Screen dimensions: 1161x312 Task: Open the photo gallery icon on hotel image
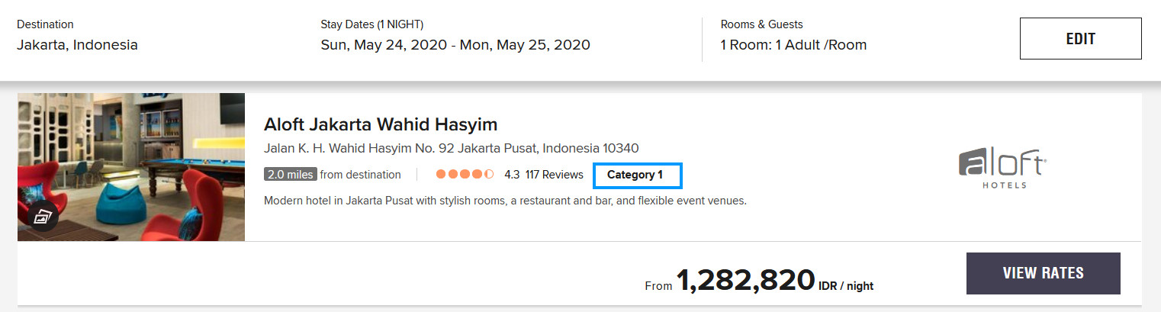pos(43,216)
